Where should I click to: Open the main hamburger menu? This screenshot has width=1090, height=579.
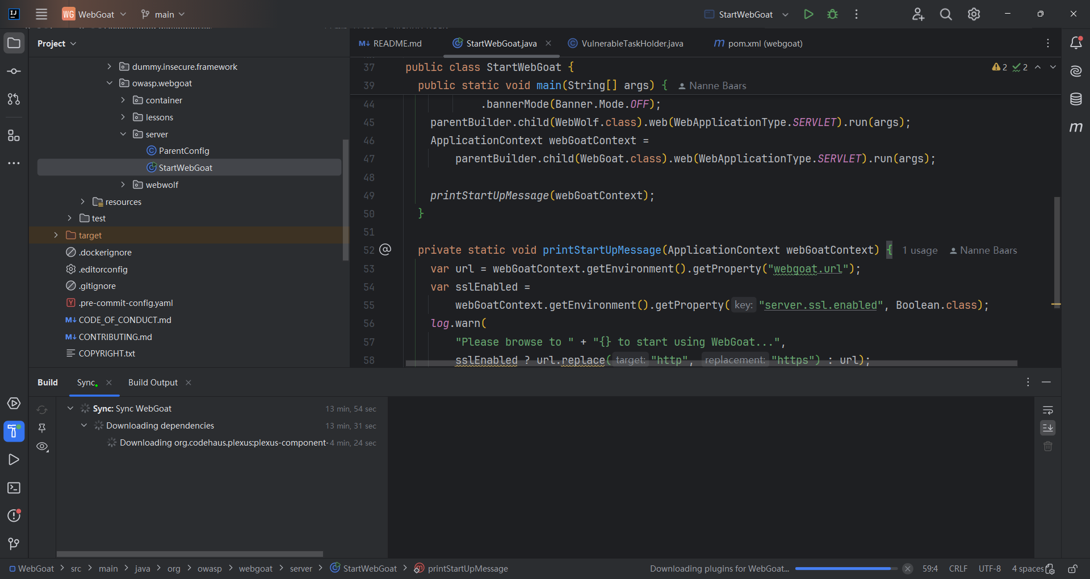pyautogui.click(x=41, y=14)
